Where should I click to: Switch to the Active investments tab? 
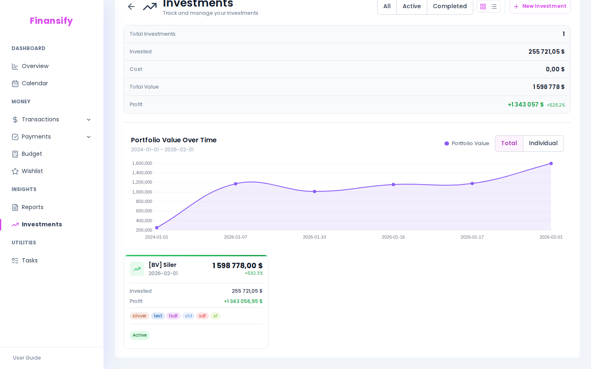[412, 6]
